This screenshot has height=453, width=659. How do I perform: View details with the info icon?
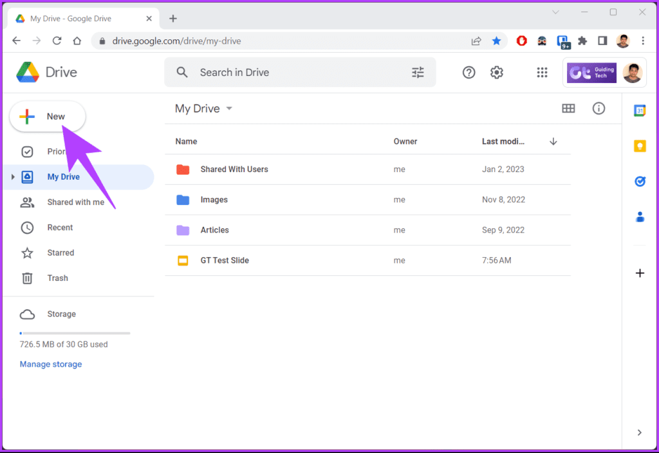click(599, 109)
